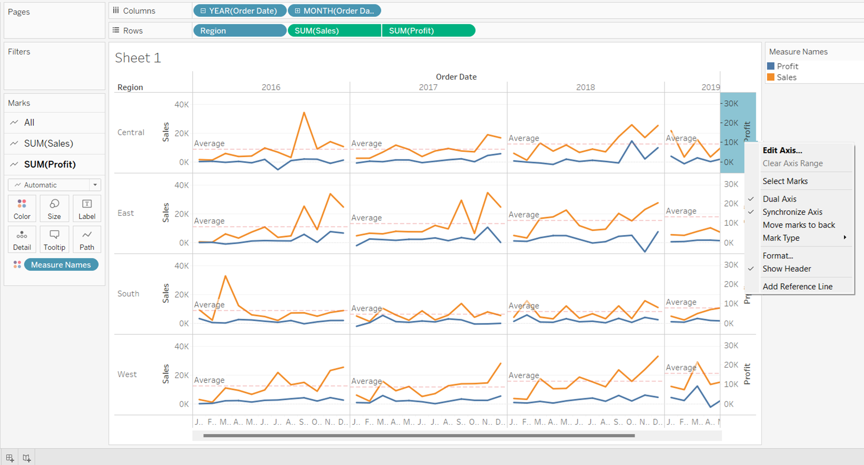864x465 pixels.
Task: Select Add Reference Line menu item
Action: click(x=797, y=287)
